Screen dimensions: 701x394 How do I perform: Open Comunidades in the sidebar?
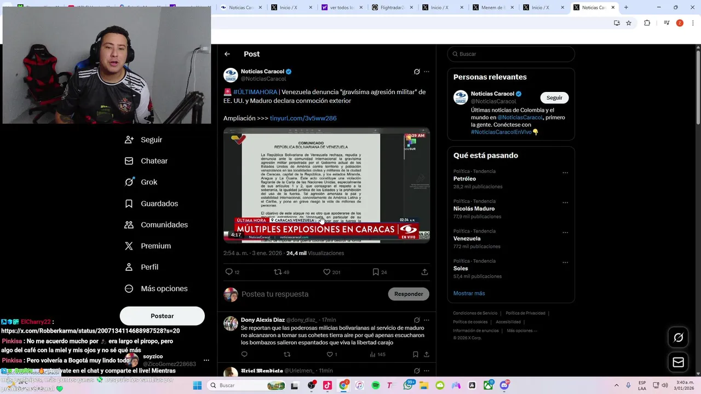coord(156,225)
